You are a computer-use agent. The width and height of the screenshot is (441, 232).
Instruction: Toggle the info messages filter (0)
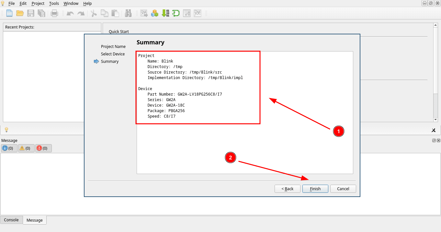coord(9,148)
